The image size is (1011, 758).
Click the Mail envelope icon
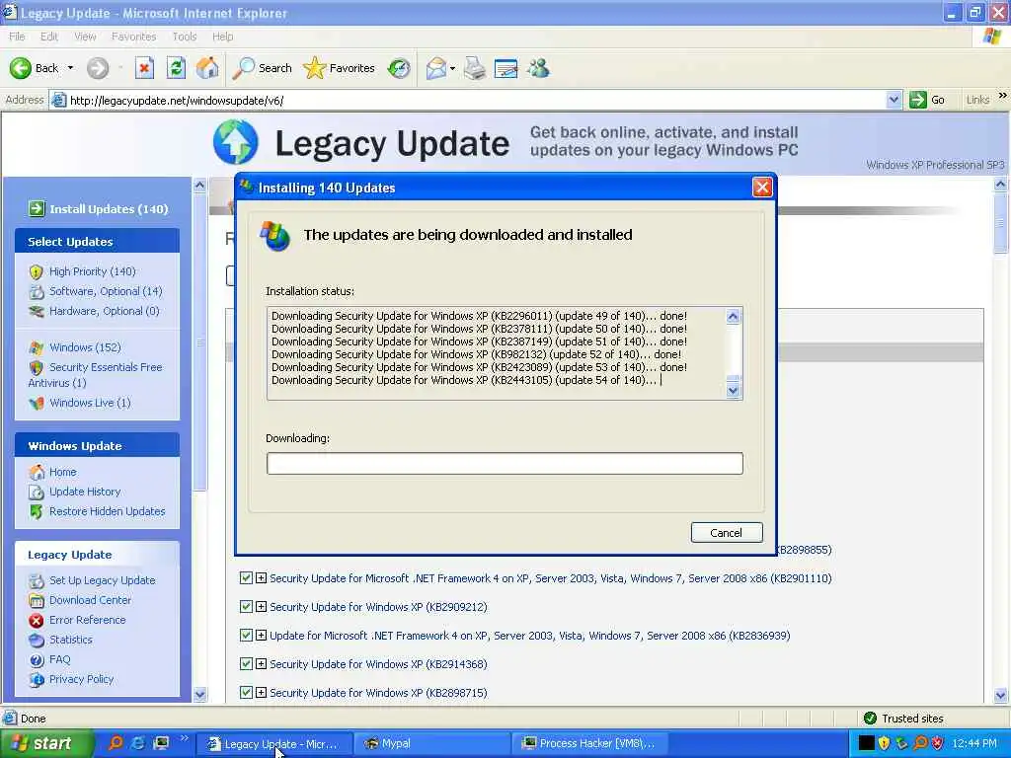436,68
